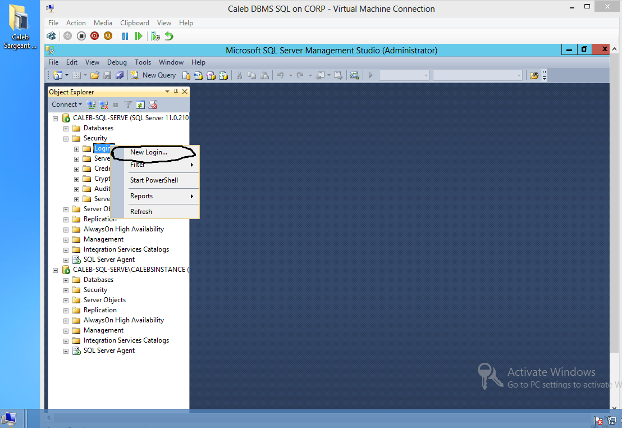
Task: Click the Disconnect icon in Object Explorer
Action: tap(103, 105)
